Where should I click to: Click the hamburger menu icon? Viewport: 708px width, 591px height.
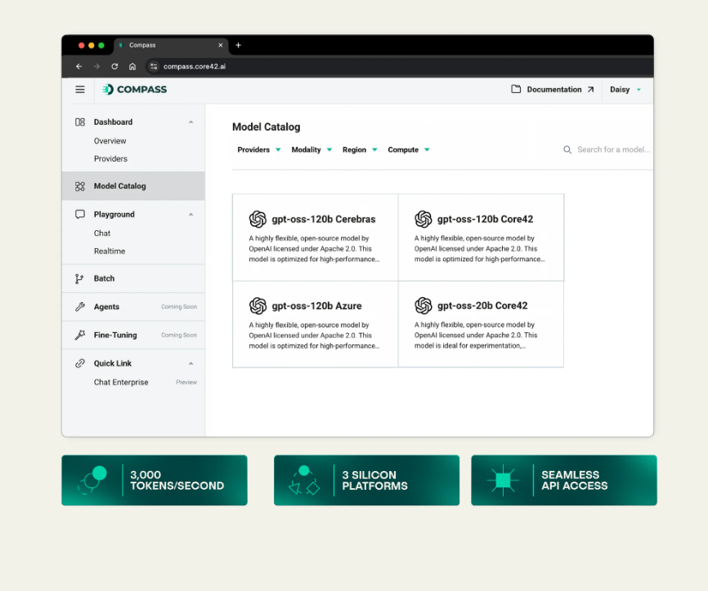tap(80, 90)
